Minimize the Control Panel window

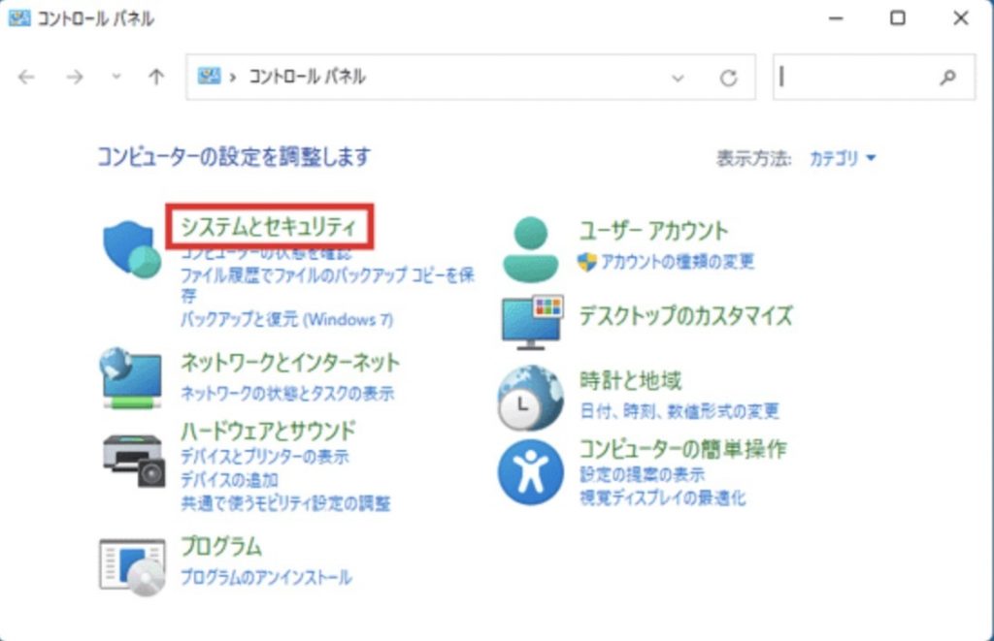point(836,18)
